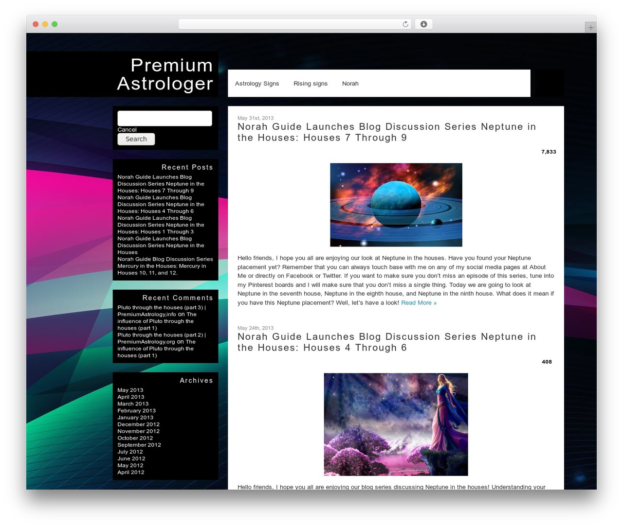This screenshot has width=623, height=527.
Task: Click the May 24th, 2013 post date
Action: coord(256,328)
